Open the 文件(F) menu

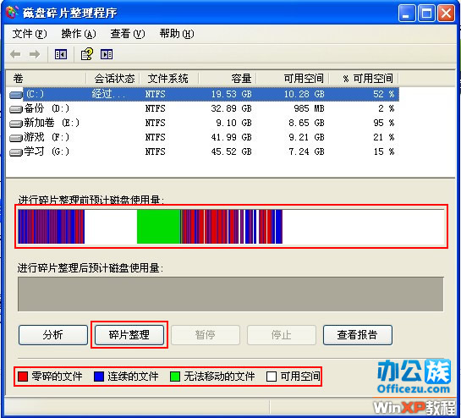click(30, 34)
